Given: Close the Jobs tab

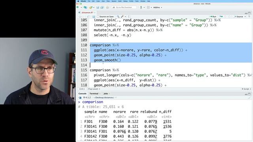Looking at the screenshot, I should click(x=110, y=94).
